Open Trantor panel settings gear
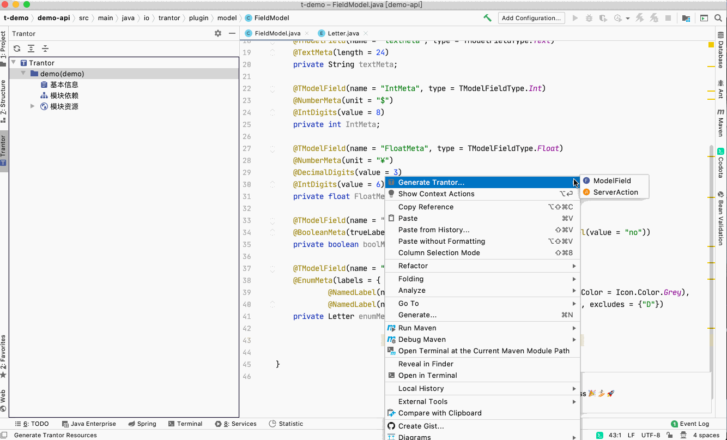The width and height of the screenshot is (727, 440). pos(218,33)
